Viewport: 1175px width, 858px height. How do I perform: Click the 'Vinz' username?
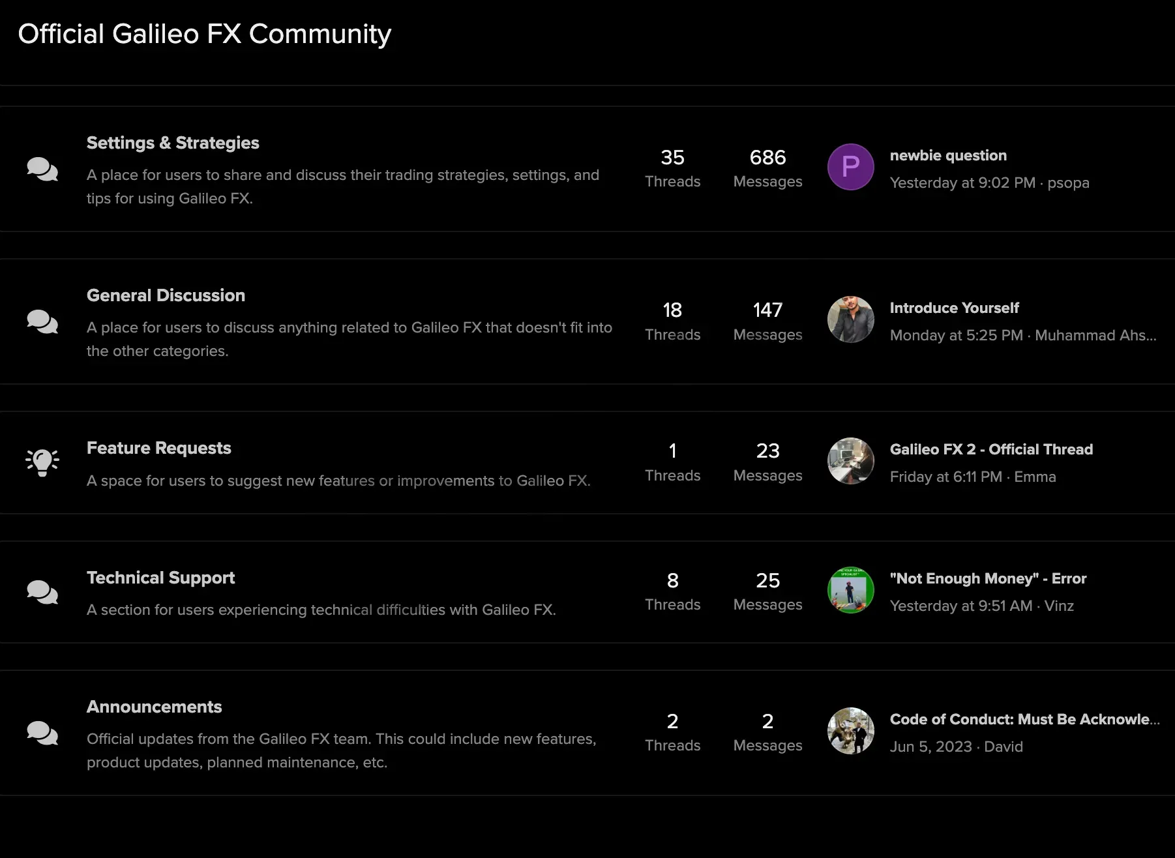click(1059, 606)
